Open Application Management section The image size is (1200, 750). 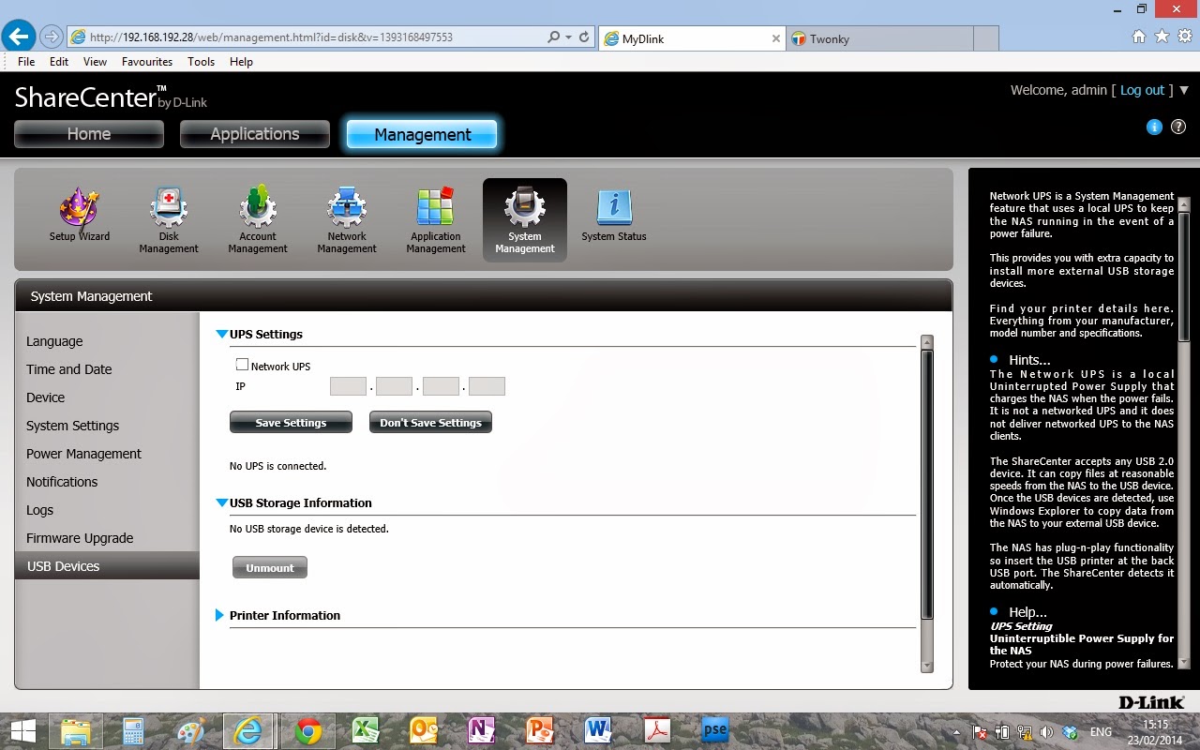click(x=436, y=220)
